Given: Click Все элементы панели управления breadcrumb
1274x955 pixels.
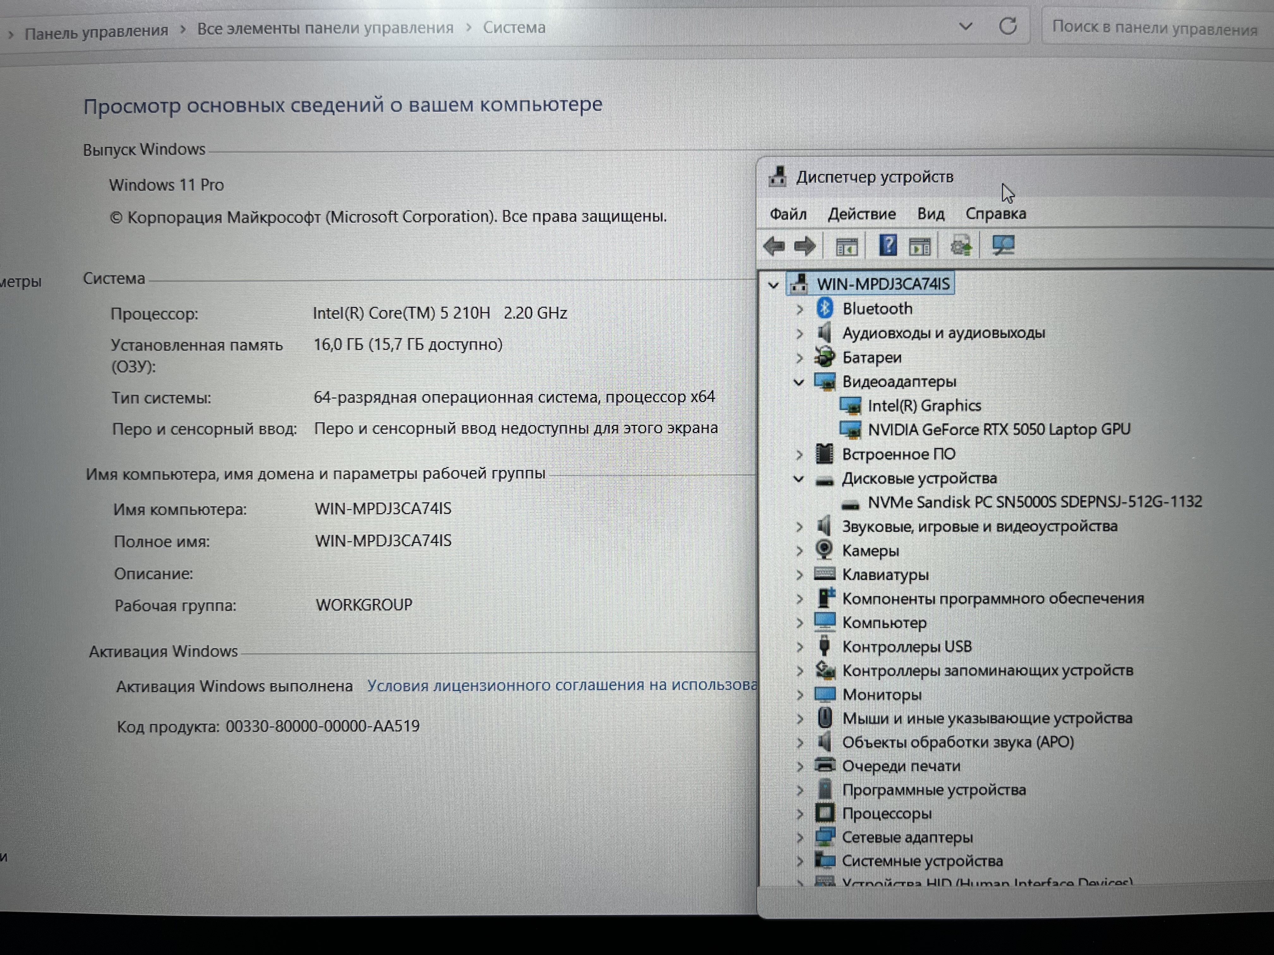Looking at the screenshot, I should click(x=325, y=28).
